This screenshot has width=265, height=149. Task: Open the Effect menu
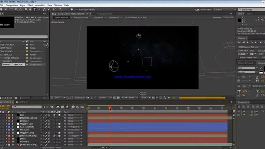click(x=30, y=5)
